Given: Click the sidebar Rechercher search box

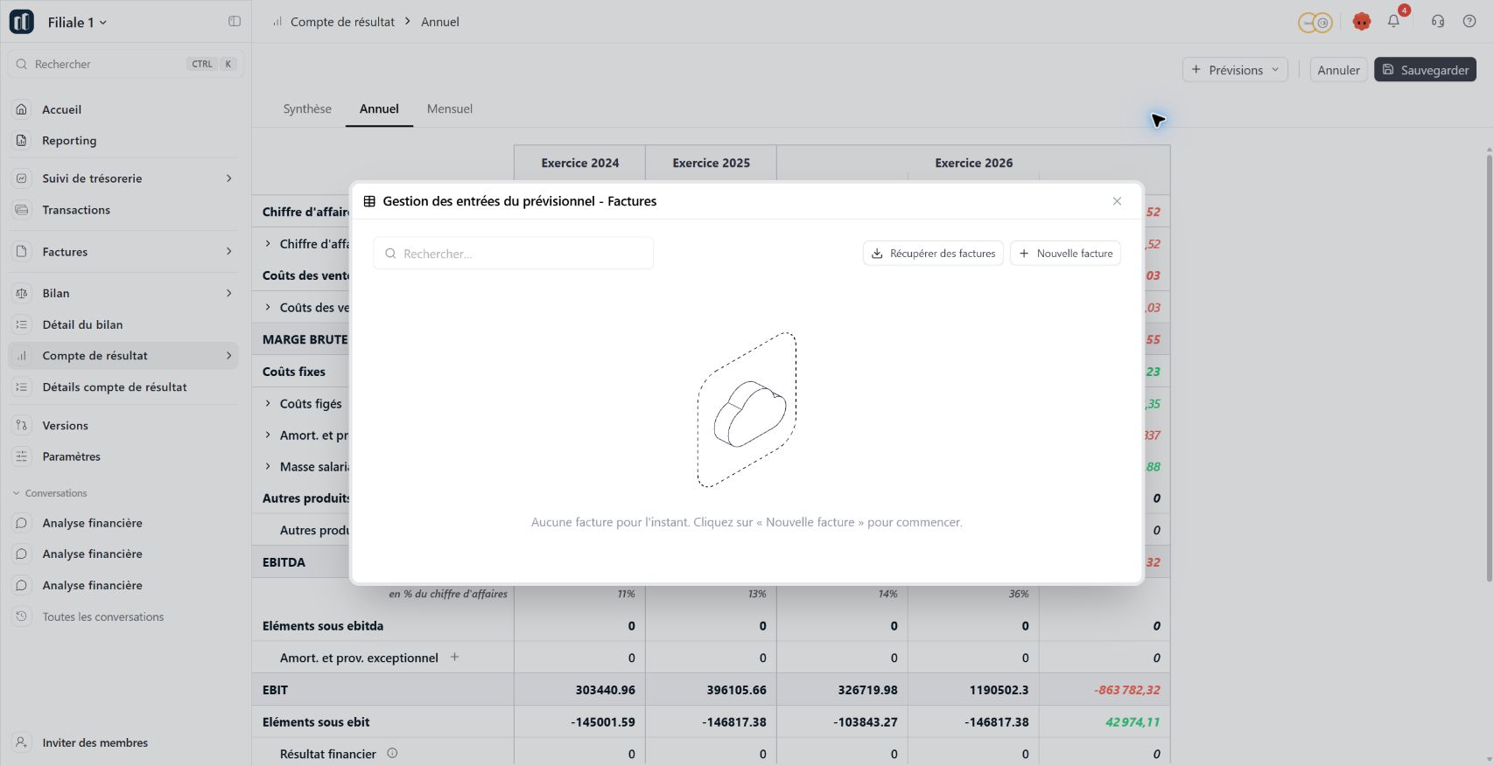Looking at the screenshot, I should pyautogui.click(x=125, y=64).
